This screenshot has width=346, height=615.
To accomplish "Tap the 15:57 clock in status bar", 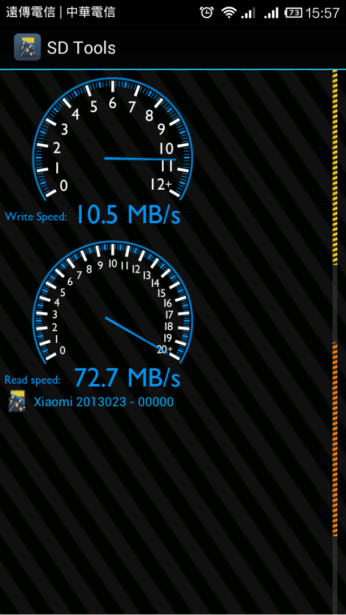I will pyautogui.click(x=322, y=13).
